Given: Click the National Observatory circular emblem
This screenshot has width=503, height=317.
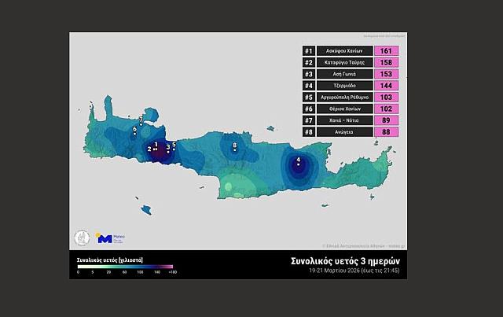Looking at the screenshot, I should [x=81, y=238].
